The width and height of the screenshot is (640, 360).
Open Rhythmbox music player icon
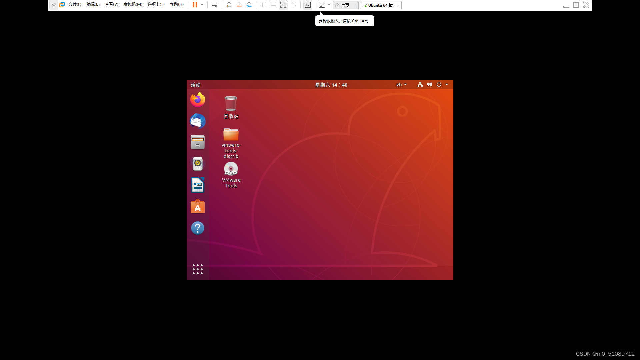pos(198,164)
